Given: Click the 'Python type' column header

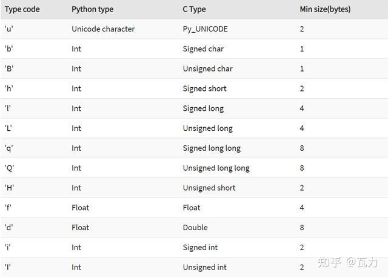Looking at the screenshot, I should pos(92,9).
